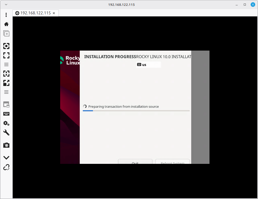Viewport: 258px width, 199px height.
Task: Open the tools wrench icon
Action: 6,132
